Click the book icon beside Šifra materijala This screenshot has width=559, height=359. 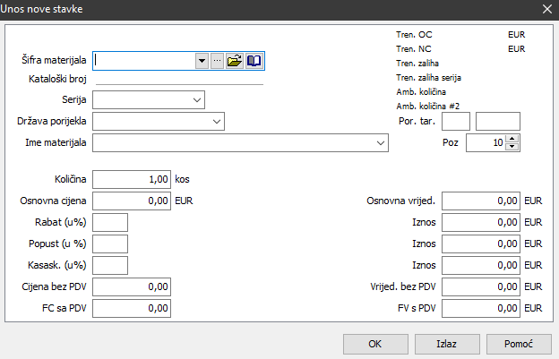coord(255,60)
